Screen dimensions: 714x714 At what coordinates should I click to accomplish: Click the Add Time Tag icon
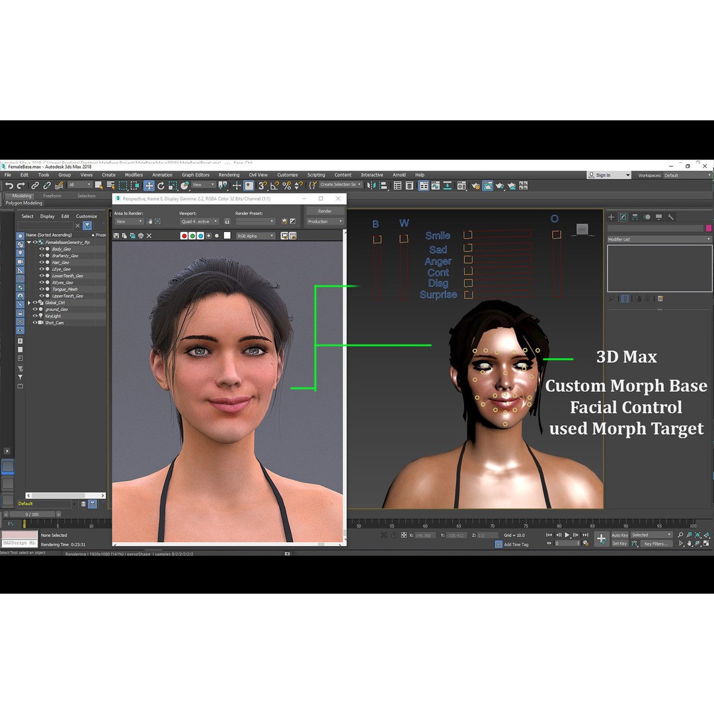pyautogui.click(x=498, y=544)
